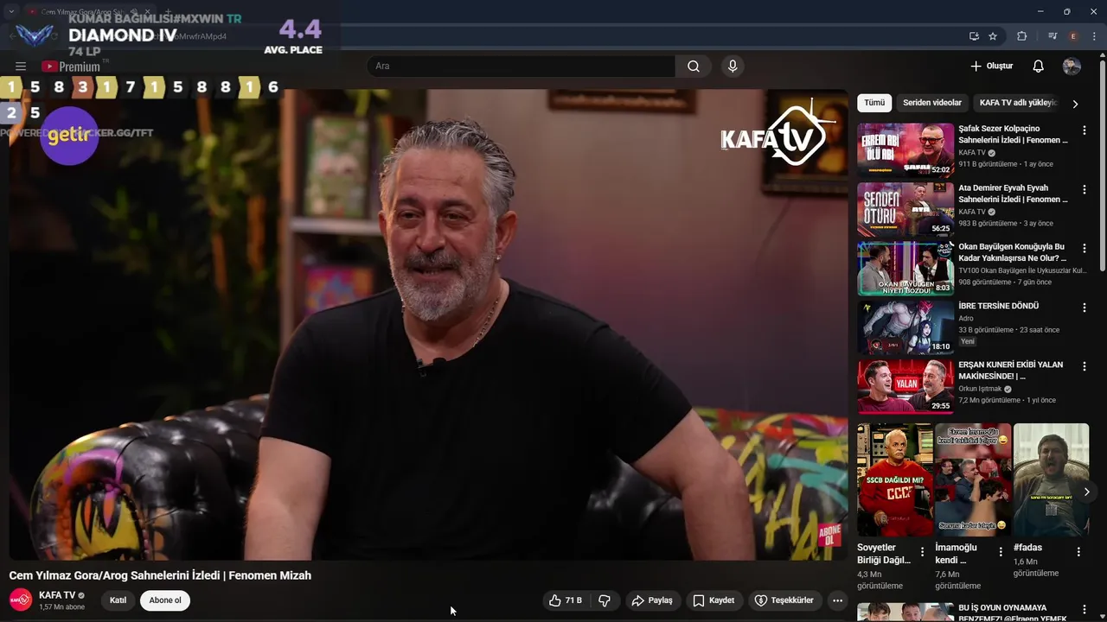This screenshot has width=1107, height=622.
Task: Click the Ara search input field
Action: [x=522, y=67]
